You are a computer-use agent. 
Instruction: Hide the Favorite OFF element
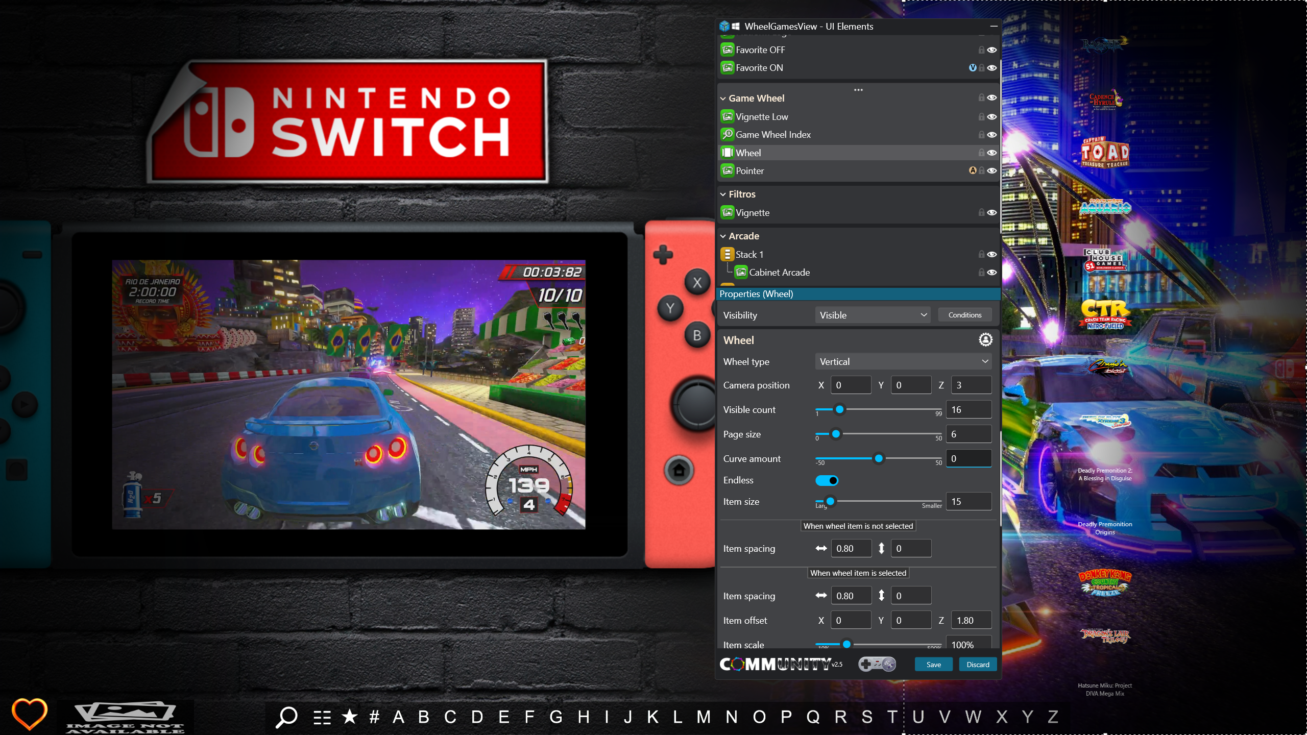pos(991,50)
